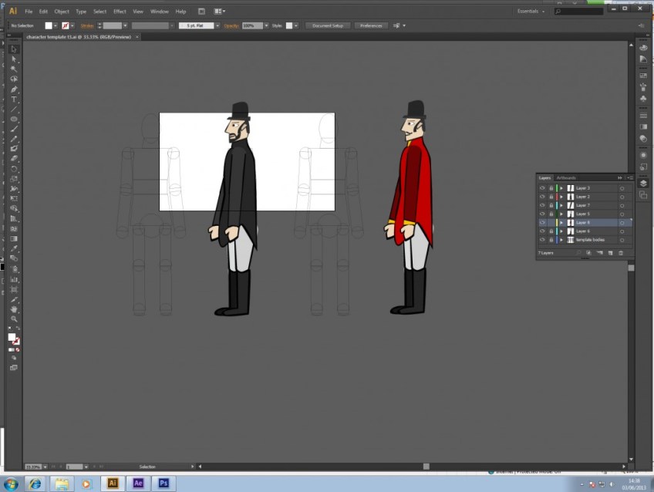Image resolution: width=654 pixels, height=492 pixels.
Task: Click the Preferences button
Action: click(371, 25)
